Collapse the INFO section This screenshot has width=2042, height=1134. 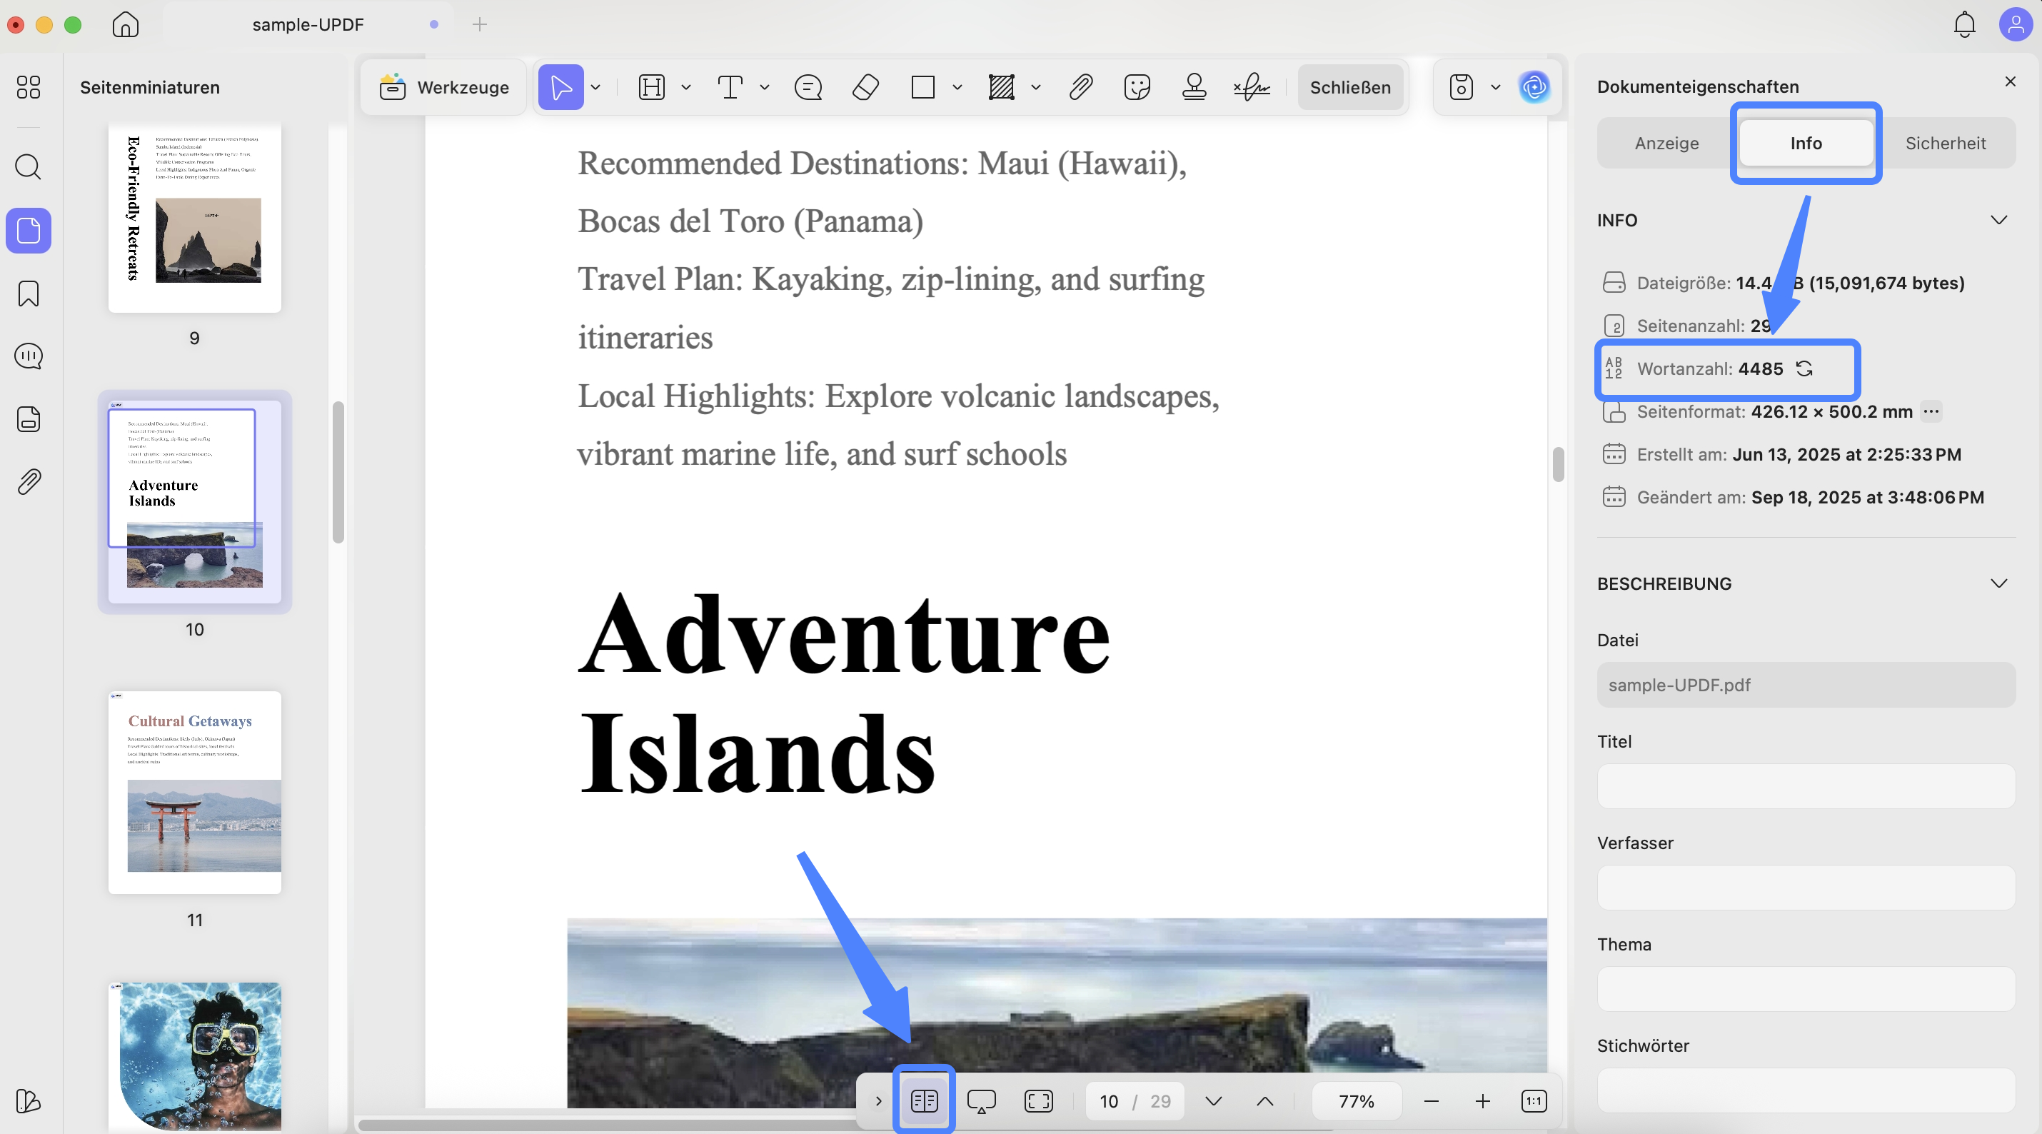click(1999, 221)
